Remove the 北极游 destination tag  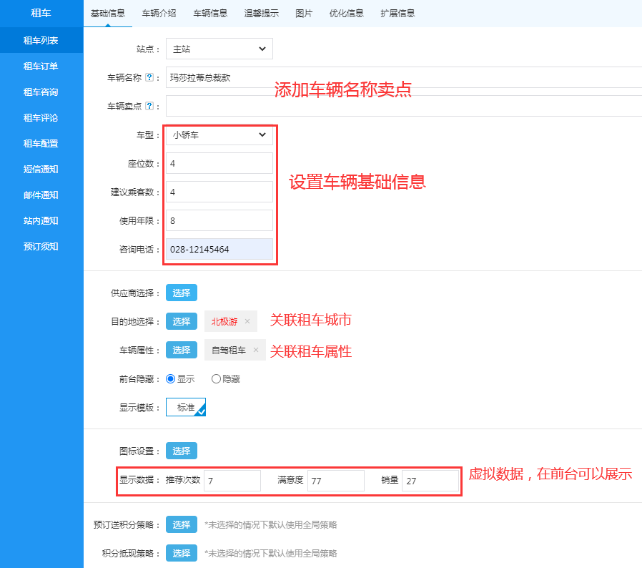(247, 321)
